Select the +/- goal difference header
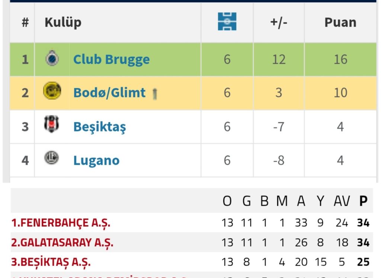The height and width of the screenshot is (278, 381). [x=279, y=22]
